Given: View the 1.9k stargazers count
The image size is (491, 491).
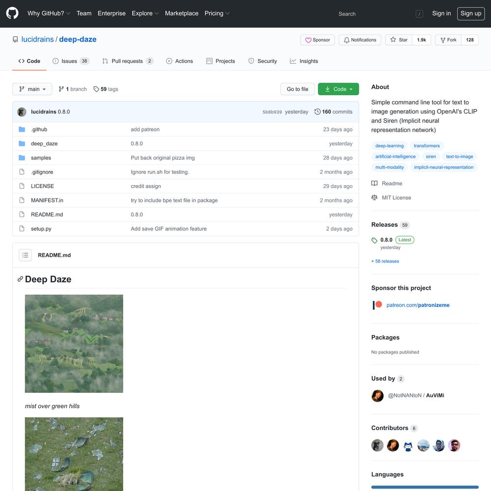Looking at the screenshot, I should pos(421,40).
